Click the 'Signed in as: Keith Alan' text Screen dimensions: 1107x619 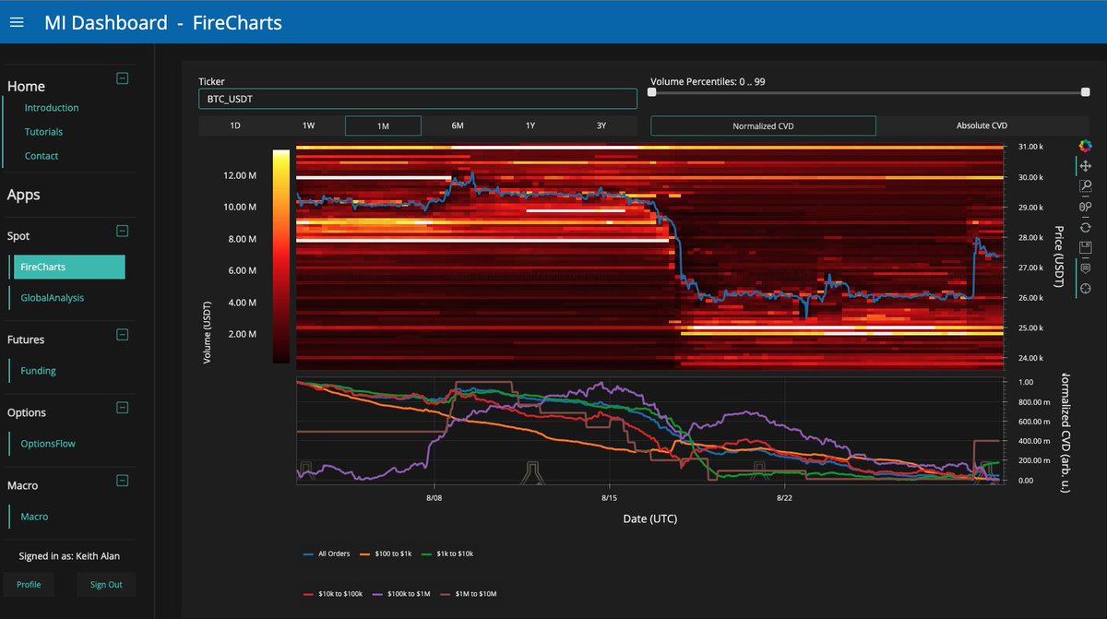click(69, 556)
